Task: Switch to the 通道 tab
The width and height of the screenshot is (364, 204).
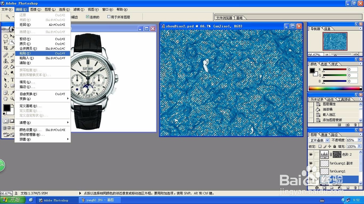Action: [324, 135]
